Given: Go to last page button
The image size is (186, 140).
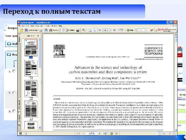Looking at the screenshot, I should (105, 134).
